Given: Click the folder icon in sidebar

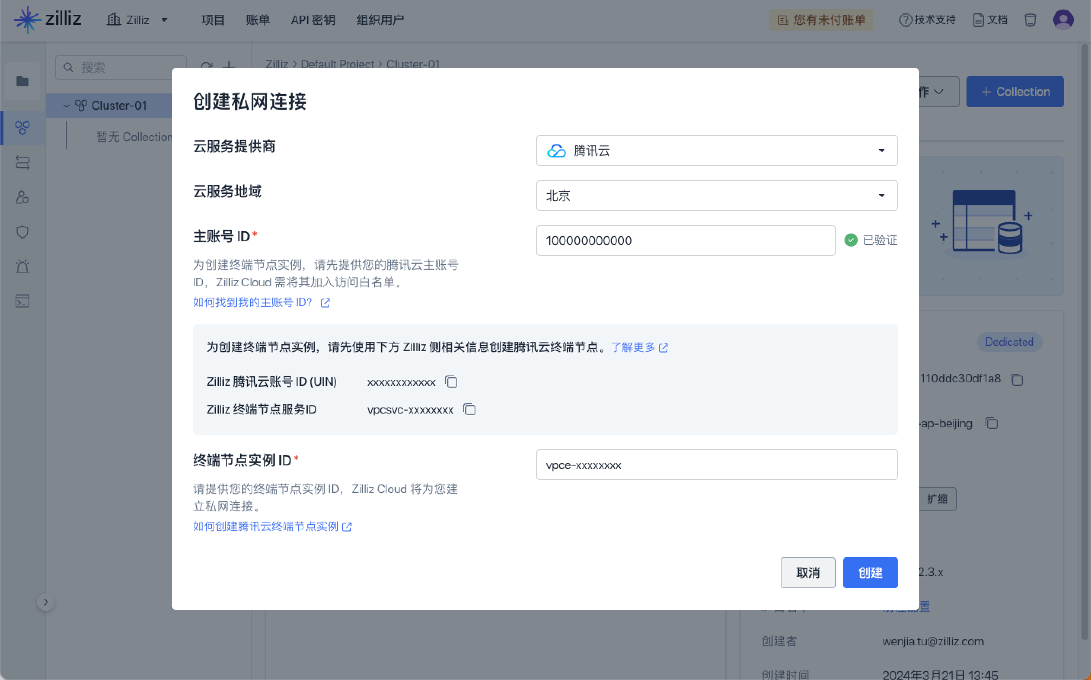Looking at the screenshot, I should coord(22,81).
